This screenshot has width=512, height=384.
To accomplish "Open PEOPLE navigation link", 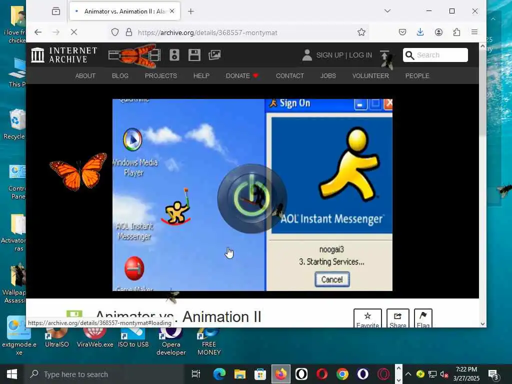I will [x=417, y=76].
